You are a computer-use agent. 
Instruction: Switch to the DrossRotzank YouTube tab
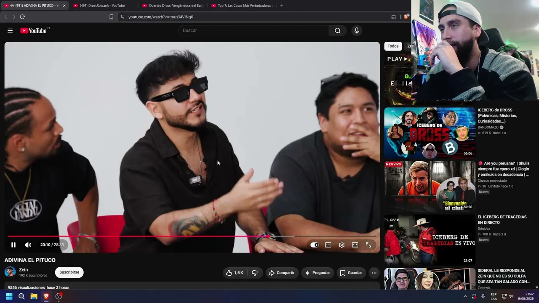(102, 5)
